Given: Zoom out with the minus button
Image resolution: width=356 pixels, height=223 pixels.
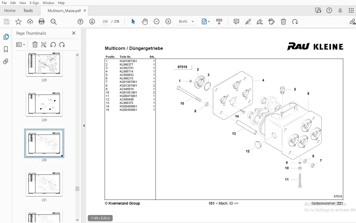Looking at the screenshot, I should [x=157, y=22].
